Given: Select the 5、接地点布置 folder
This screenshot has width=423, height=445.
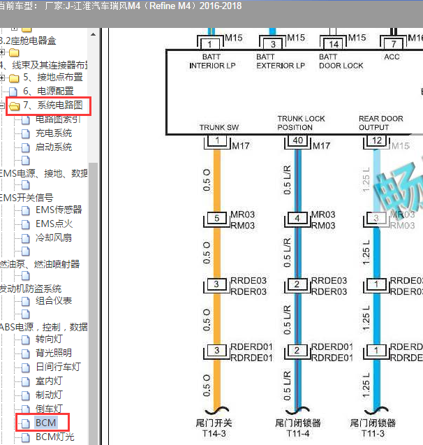Looking at the screenshot, I should [x=53, y=77].
